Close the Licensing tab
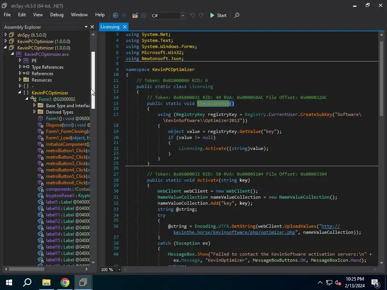This screenshot has width=387, height=290. click(x=125, y=27)
